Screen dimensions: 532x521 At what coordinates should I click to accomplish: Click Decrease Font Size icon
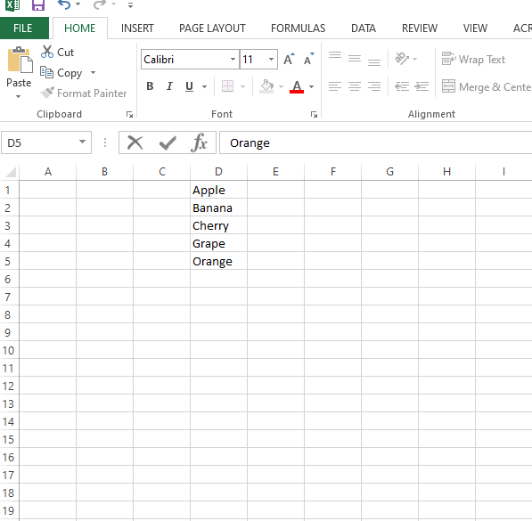308,60
